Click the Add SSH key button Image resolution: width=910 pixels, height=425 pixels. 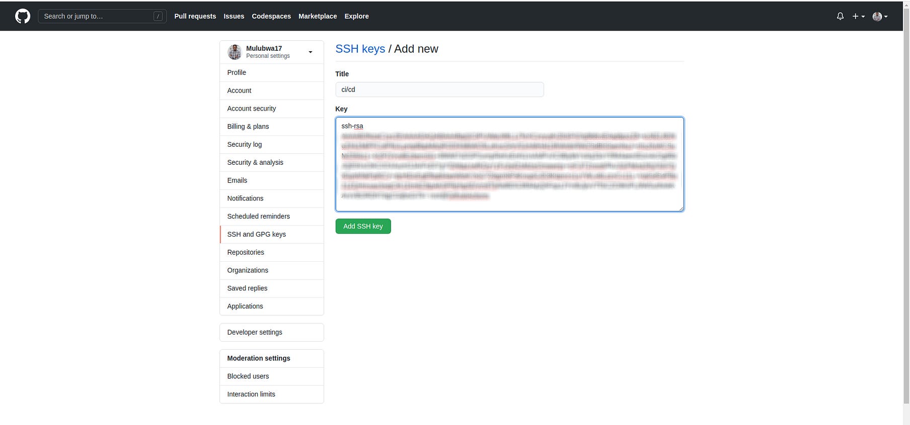(x=363, y=227)
